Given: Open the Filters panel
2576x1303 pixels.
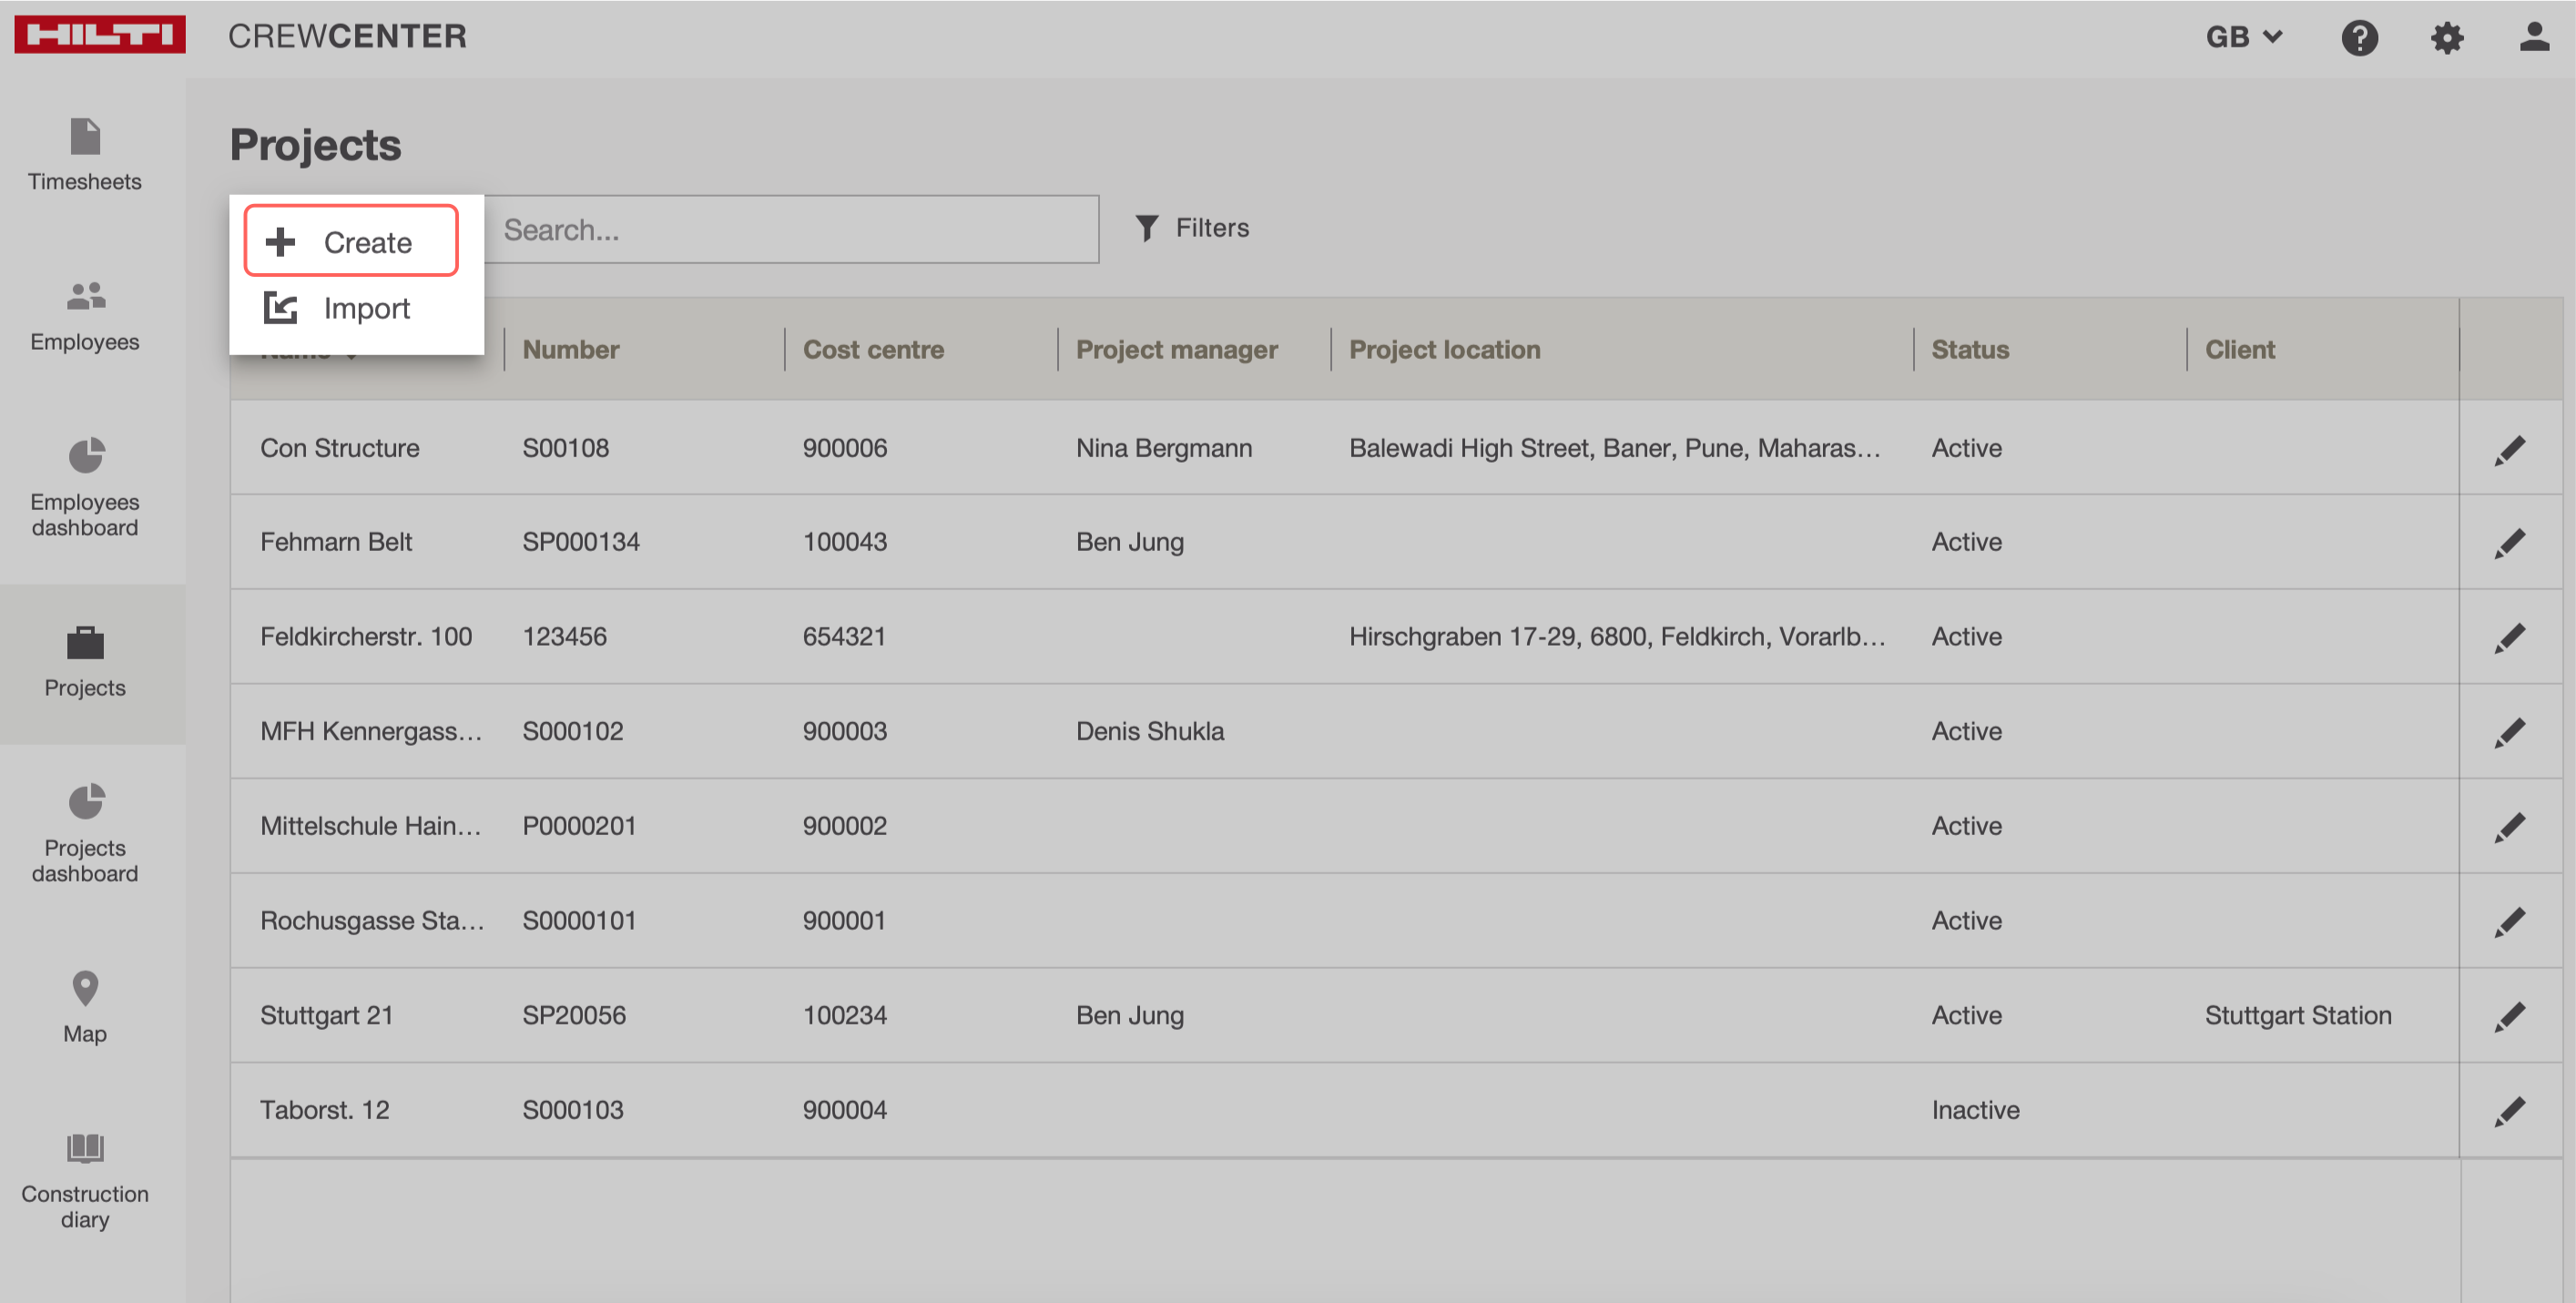Looking at the screenshot, I should pos(1192,228).
